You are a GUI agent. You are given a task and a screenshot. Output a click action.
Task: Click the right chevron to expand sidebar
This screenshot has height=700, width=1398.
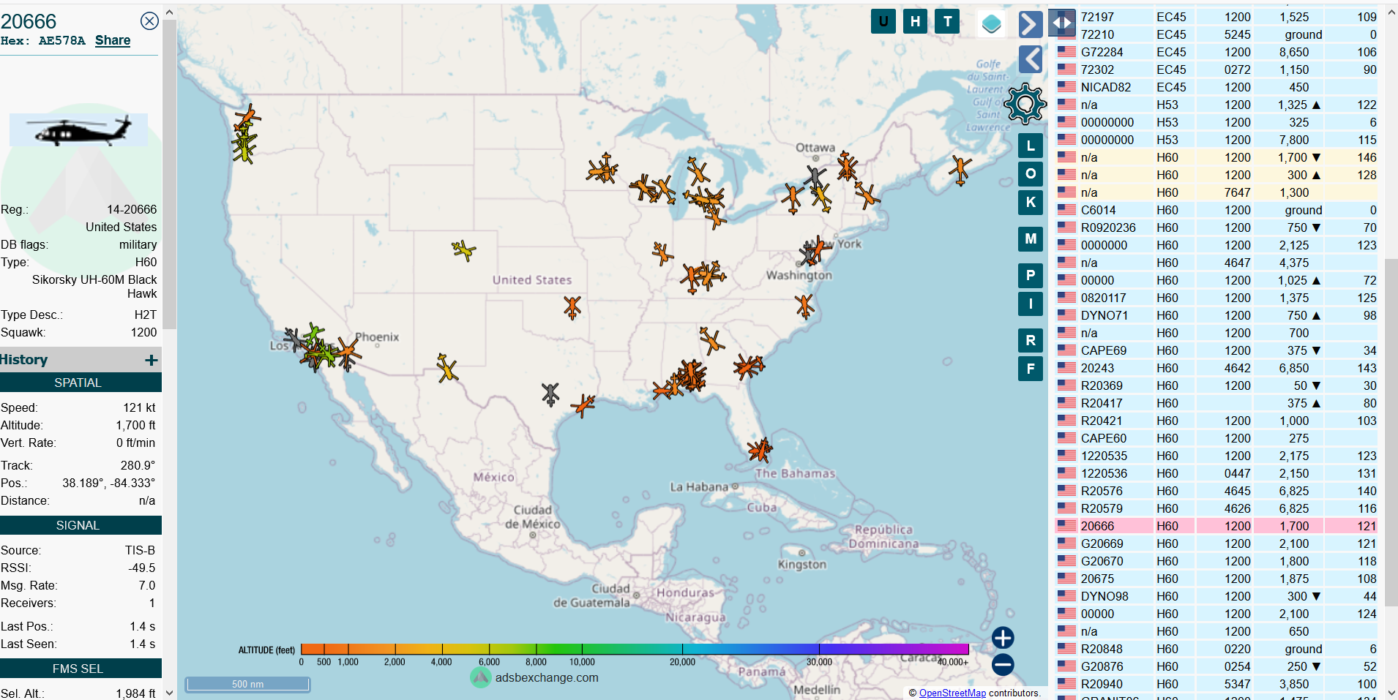coord(1031,24)
